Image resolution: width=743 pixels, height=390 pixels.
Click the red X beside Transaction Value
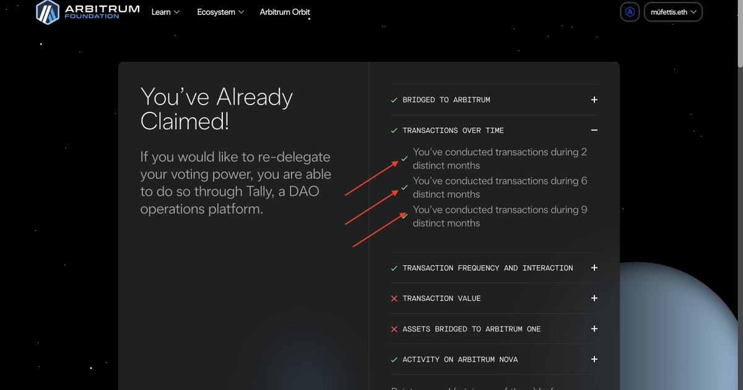[394, 299]
